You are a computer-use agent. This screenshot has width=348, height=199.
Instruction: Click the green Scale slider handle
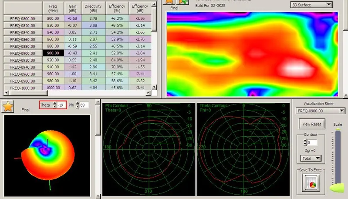[337, 188]
